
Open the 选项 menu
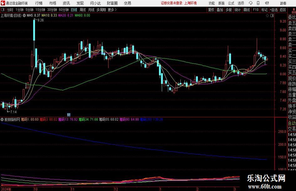pyautogui.click(x=241, y=3)
